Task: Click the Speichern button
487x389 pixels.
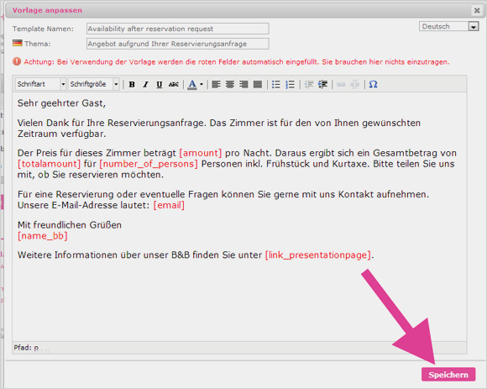Action: [448, 375]
